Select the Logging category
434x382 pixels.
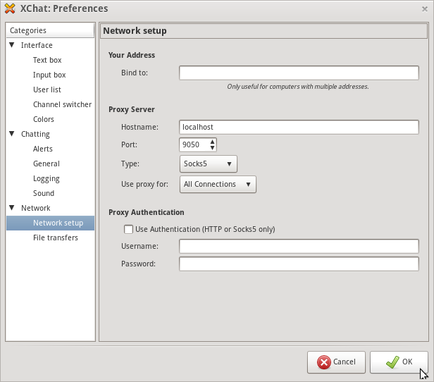[46, 178]
